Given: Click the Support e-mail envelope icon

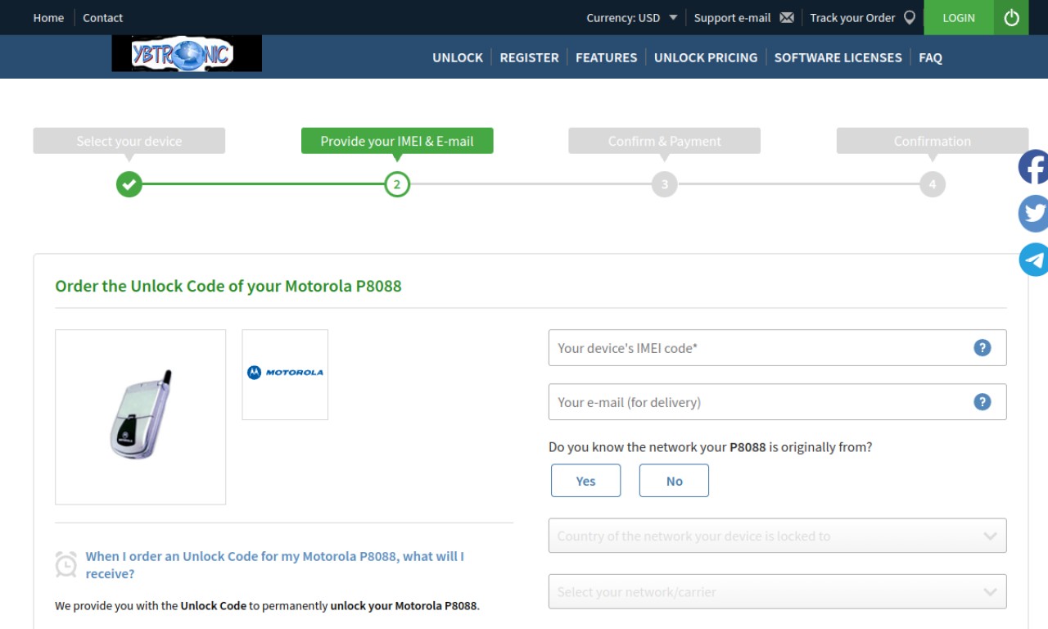Looking at the screenshot, I should (x=787, y=17).
